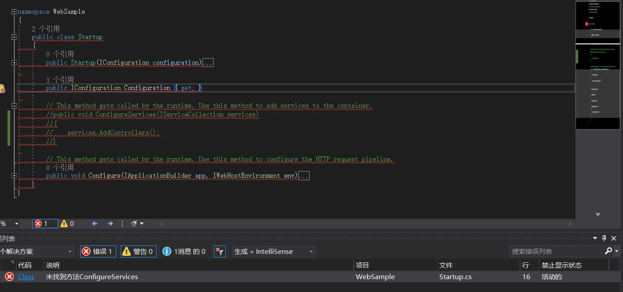Open the zoom percentage dropdown
The image size is (623, 292).
(x=16, y=224)
